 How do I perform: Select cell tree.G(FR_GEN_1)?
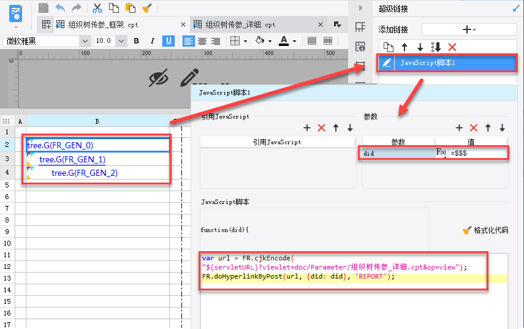98,159
